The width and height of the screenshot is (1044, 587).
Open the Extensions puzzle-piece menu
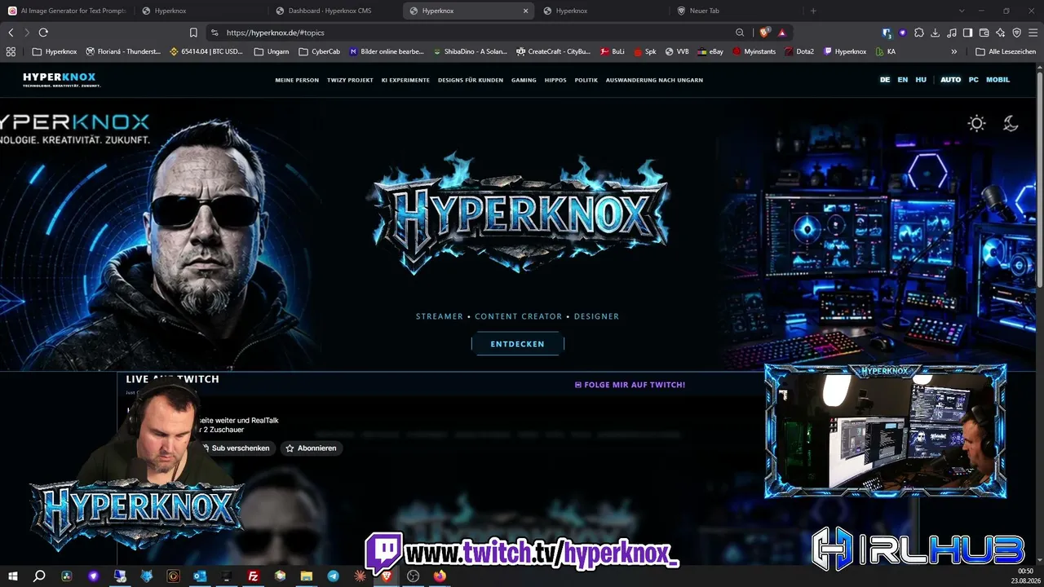click(919, 33)
